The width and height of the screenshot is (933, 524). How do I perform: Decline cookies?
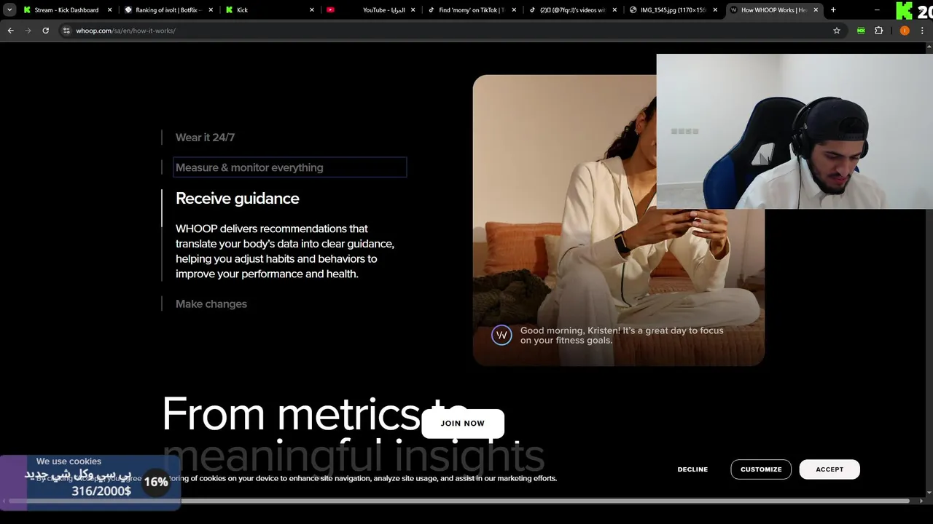pyautogui.click(x=692, y=469)
